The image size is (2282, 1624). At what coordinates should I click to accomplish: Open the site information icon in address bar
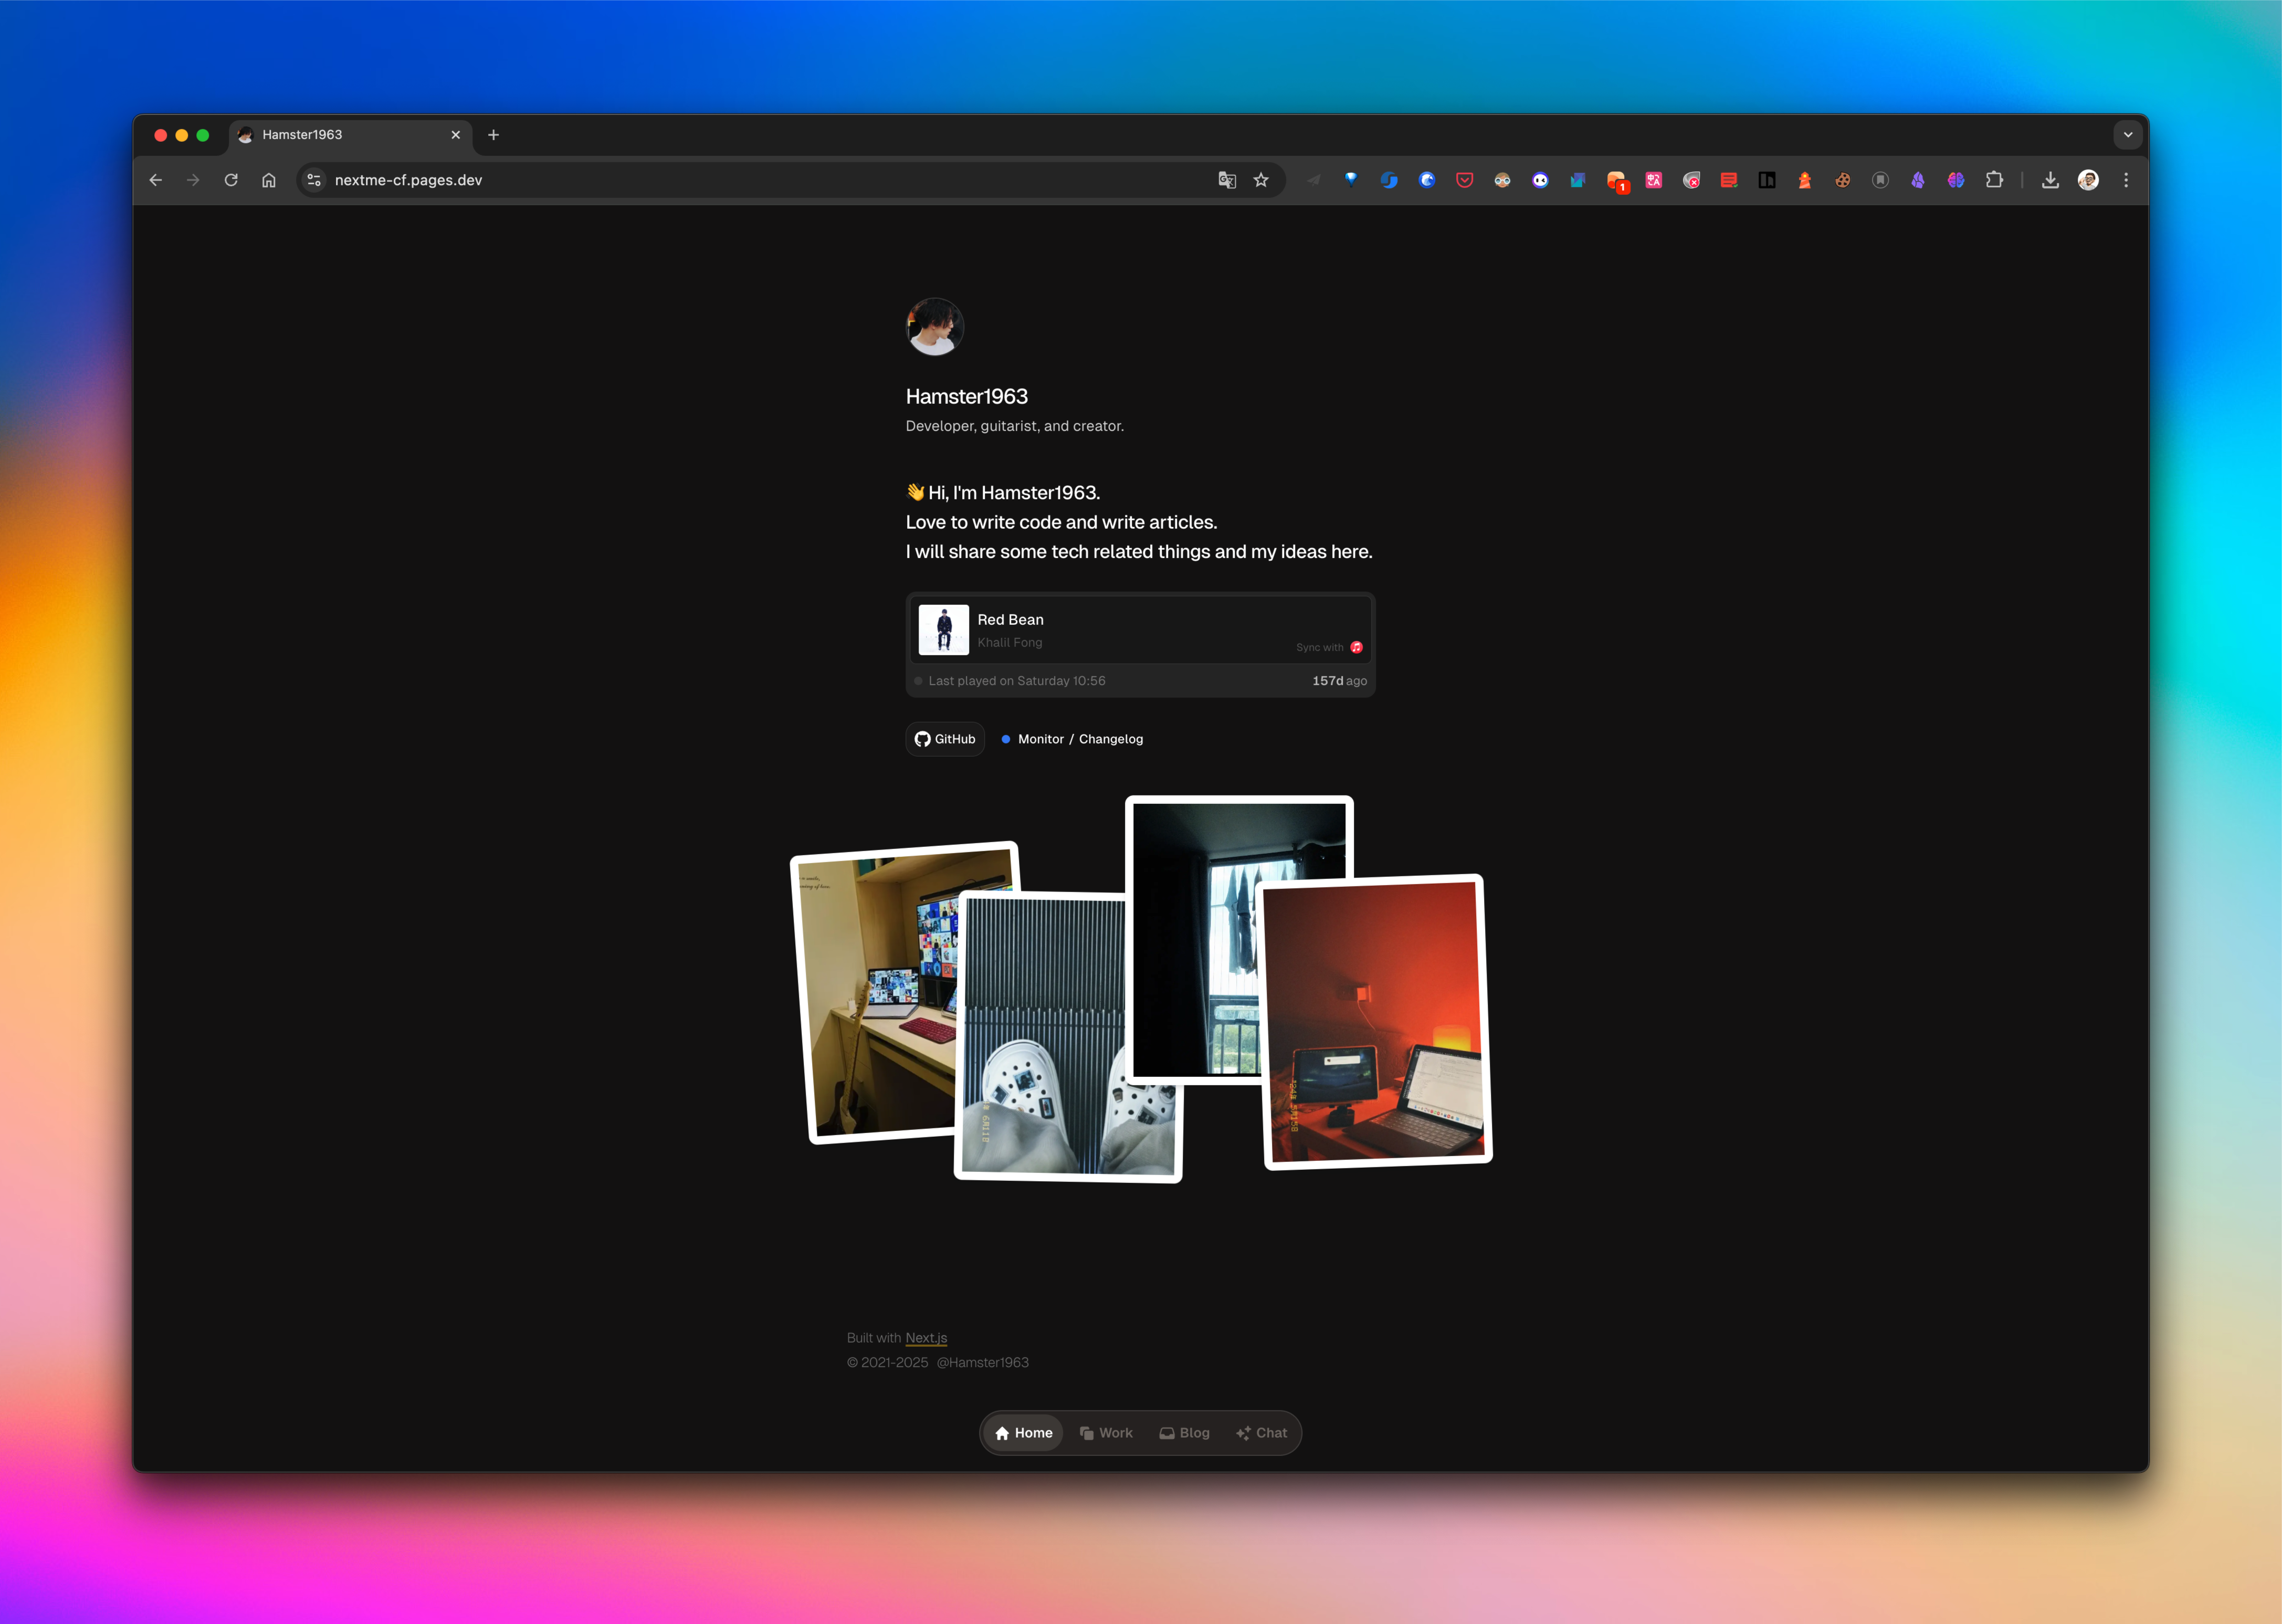tap(314, 180)
